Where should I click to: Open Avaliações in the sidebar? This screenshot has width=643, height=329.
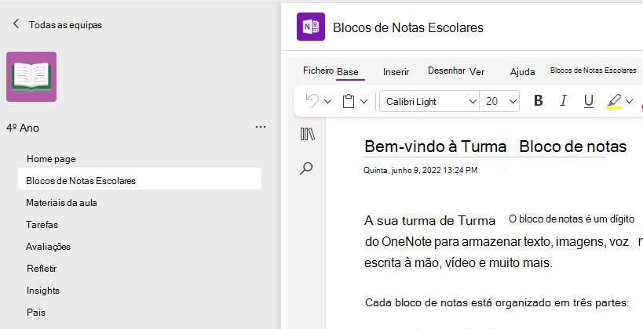(48, 246)
